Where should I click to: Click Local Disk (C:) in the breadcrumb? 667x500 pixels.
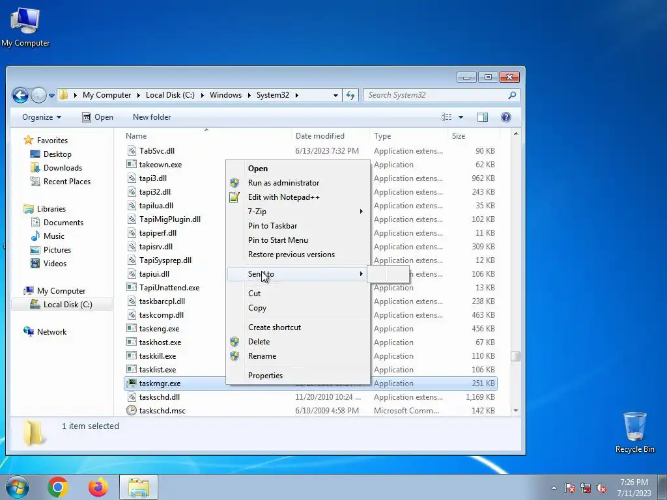click(x=170, y=95)
